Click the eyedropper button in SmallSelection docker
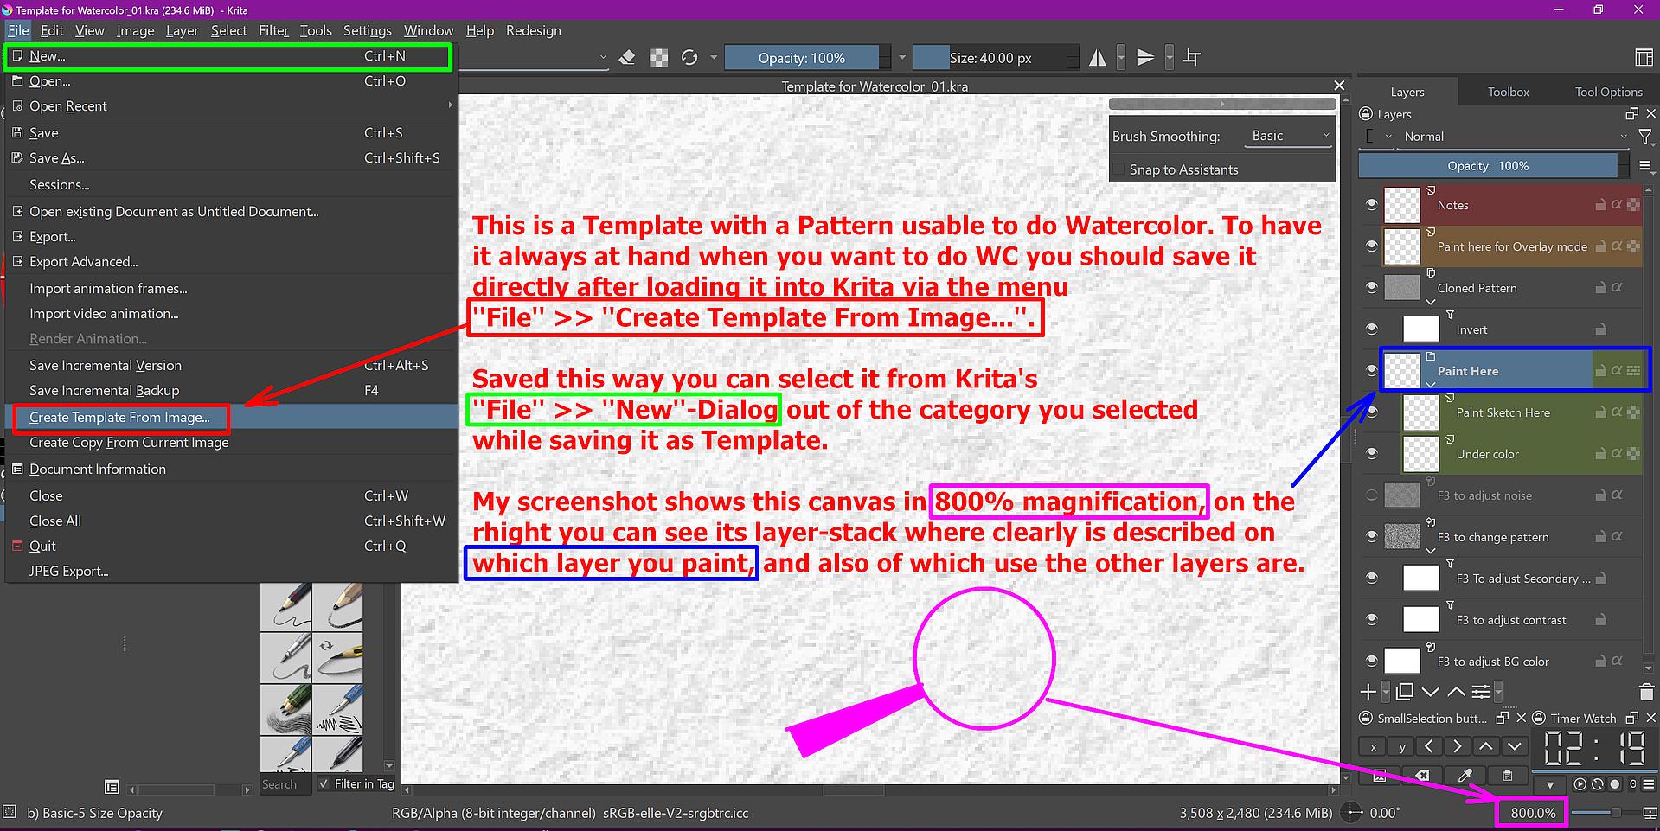 pyautogui.click(x=1466, y=776)
